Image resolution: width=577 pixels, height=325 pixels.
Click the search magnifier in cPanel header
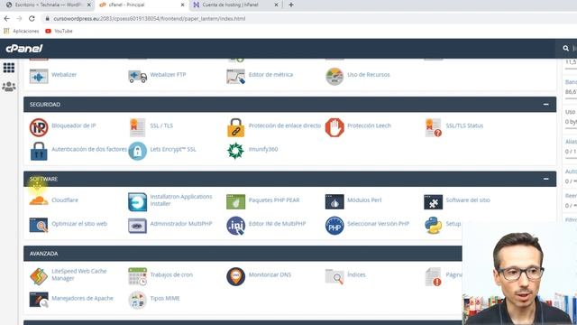[x=565, y=48]
